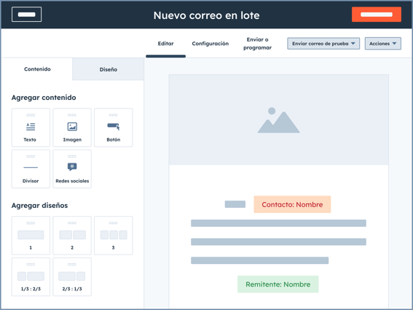Click the Contacto: Nombre personalization token
The height and width of the screenshot is (310, 413).
292,204
